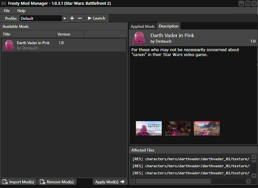Click the Affected Files scroll up arrow
The image size is (258, 188).
(x=254, y=157)
